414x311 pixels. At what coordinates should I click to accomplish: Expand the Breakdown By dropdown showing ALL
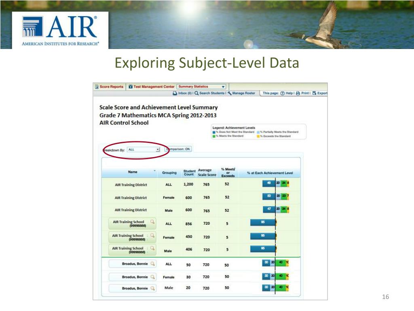144,150
